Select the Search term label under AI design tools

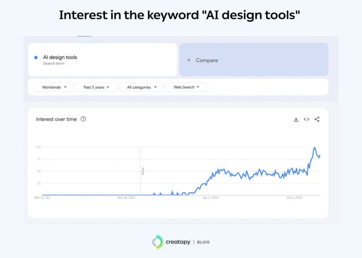(x=53, y=64)
